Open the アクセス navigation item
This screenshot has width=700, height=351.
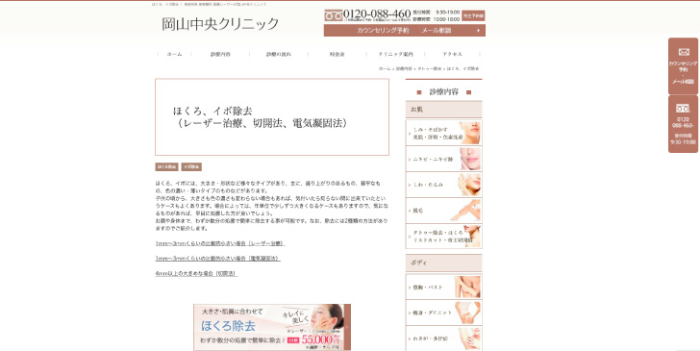(452, 54)
